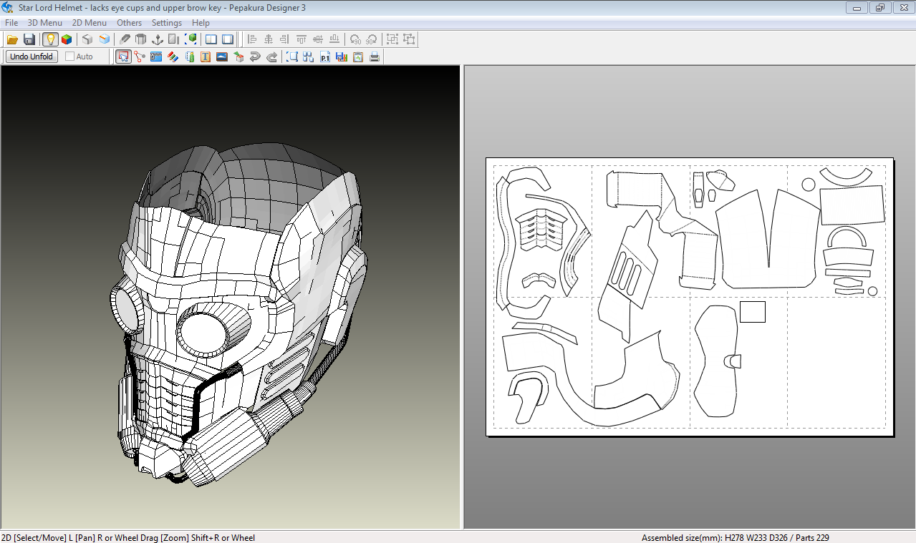Select the small circle part at top right of paper

pyautogui.click(x=809, y=185)
